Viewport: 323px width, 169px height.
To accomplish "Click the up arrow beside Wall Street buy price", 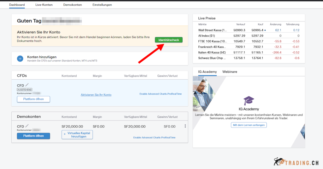I will point(265,30).
